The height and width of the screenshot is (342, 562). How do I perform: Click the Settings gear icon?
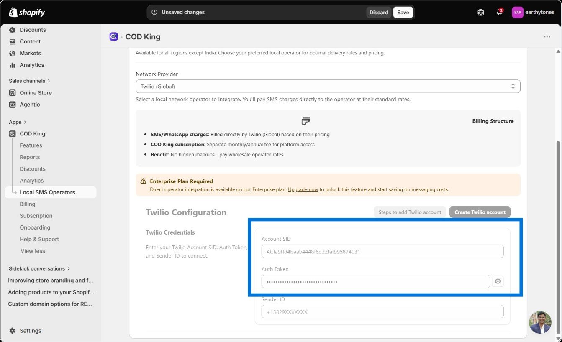[x=12, y=331]
